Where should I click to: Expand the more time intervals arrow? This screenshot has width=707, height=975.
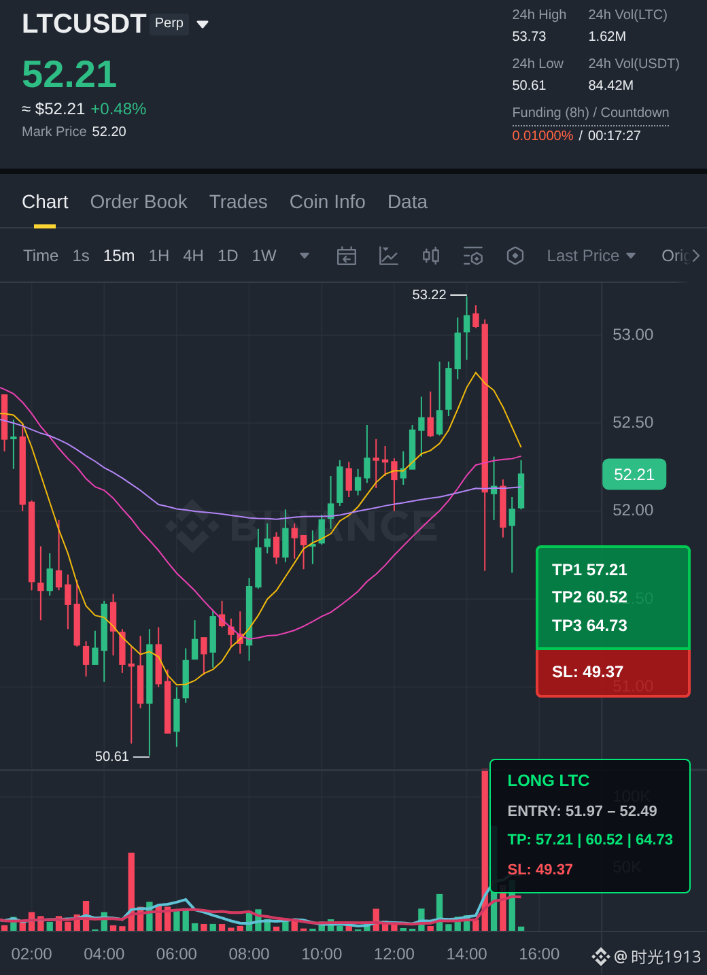click(x=305, y=256)
